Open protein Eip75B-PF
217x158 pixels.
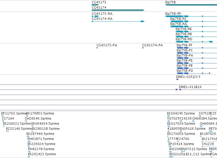(184, 45)
